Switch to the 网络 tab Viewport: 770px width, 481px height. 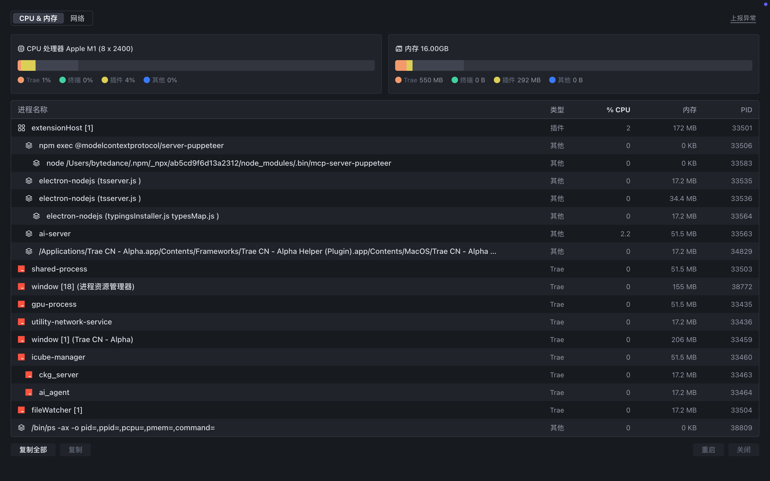(77, 18)
